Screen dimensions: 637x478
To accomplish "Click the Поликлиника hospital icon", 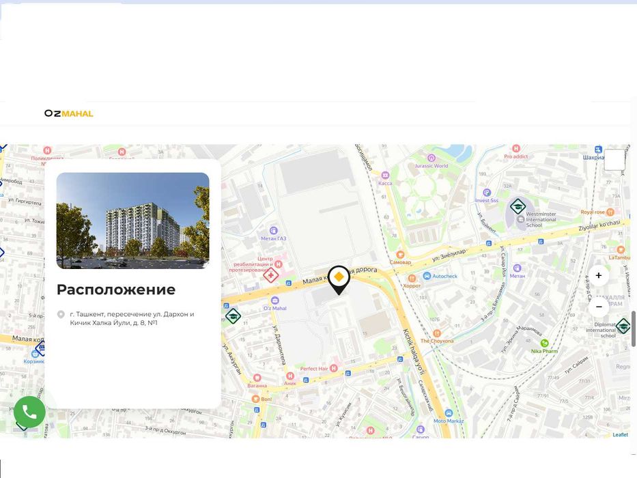I will 47,150.
